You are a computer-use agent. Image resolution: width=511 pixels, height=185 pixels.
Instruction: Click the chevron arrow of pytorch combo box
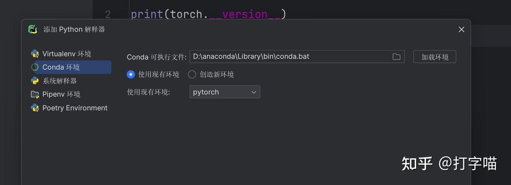tap(254, 92)
